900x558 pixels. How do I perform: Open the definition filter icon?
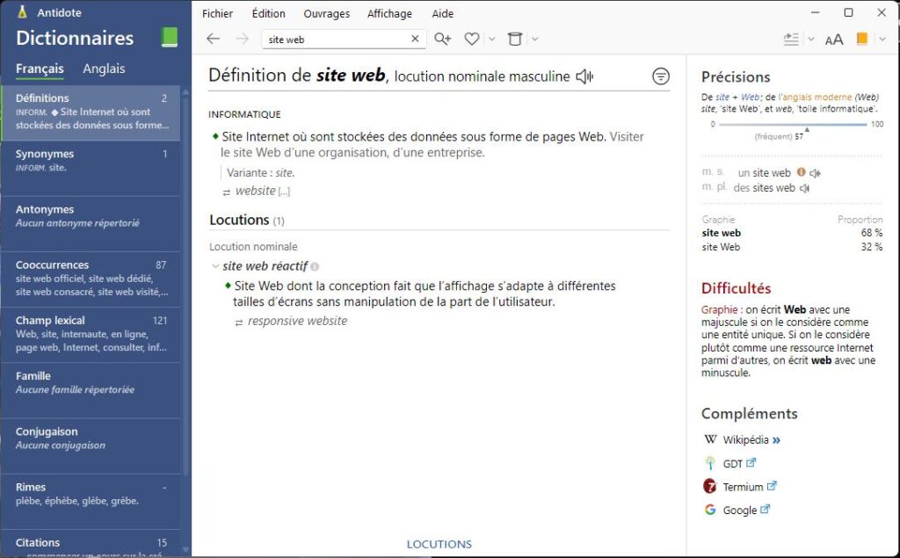click(661, 76)
